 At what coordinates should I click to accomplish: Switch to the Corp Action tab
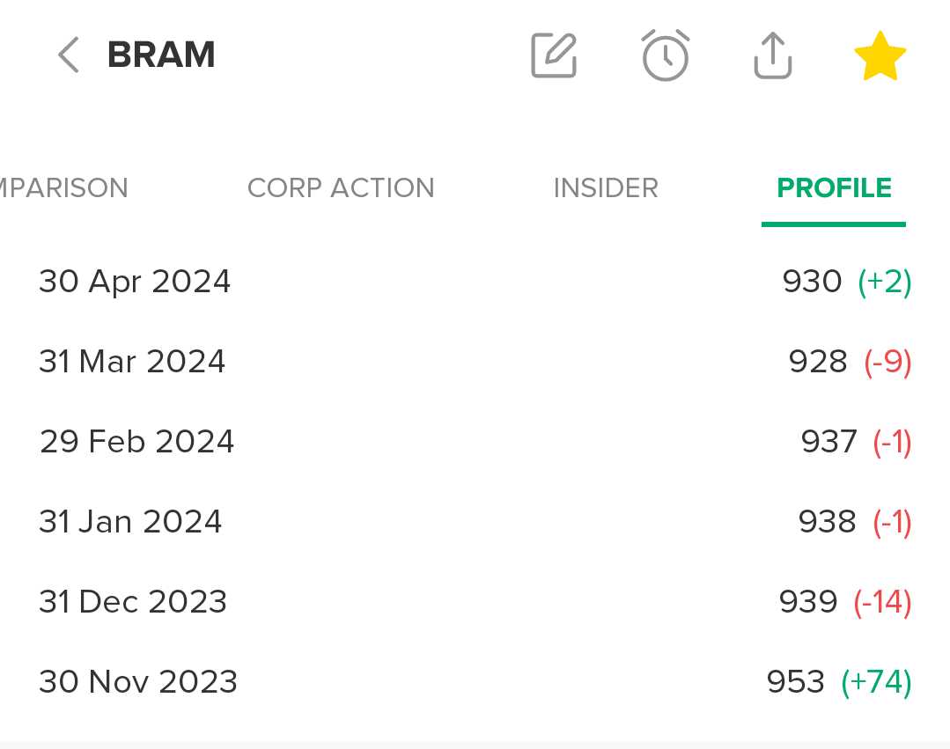point(341,187)
